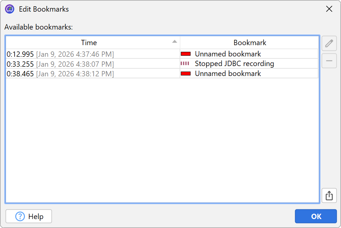Click the edit bookmark pencil icon
341x228 pixels.
pos(329,43)
